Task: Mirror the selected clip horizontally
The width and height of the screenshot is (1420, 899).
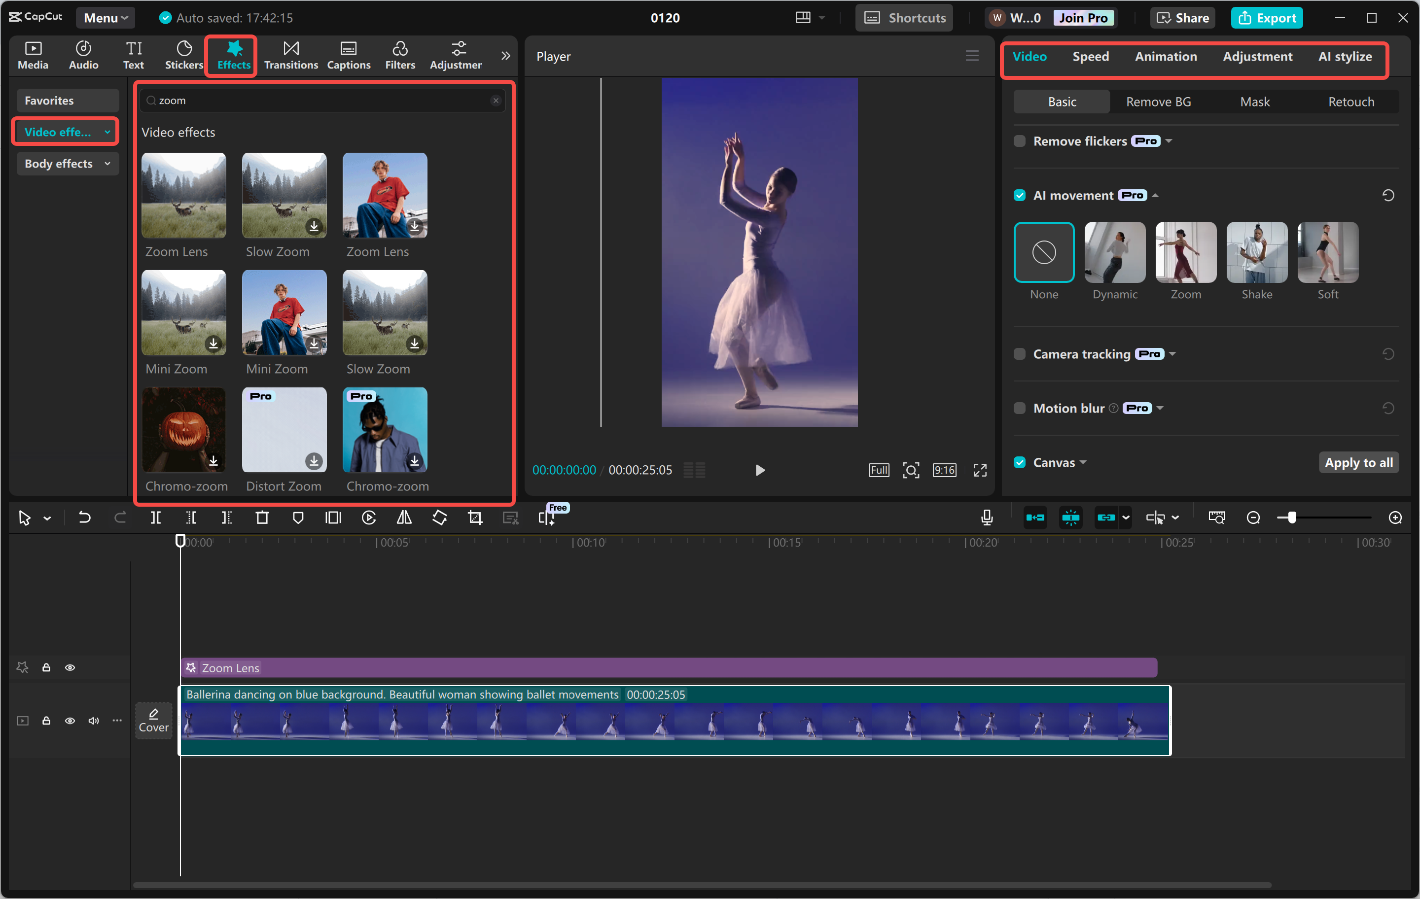Action: point(404,517)
